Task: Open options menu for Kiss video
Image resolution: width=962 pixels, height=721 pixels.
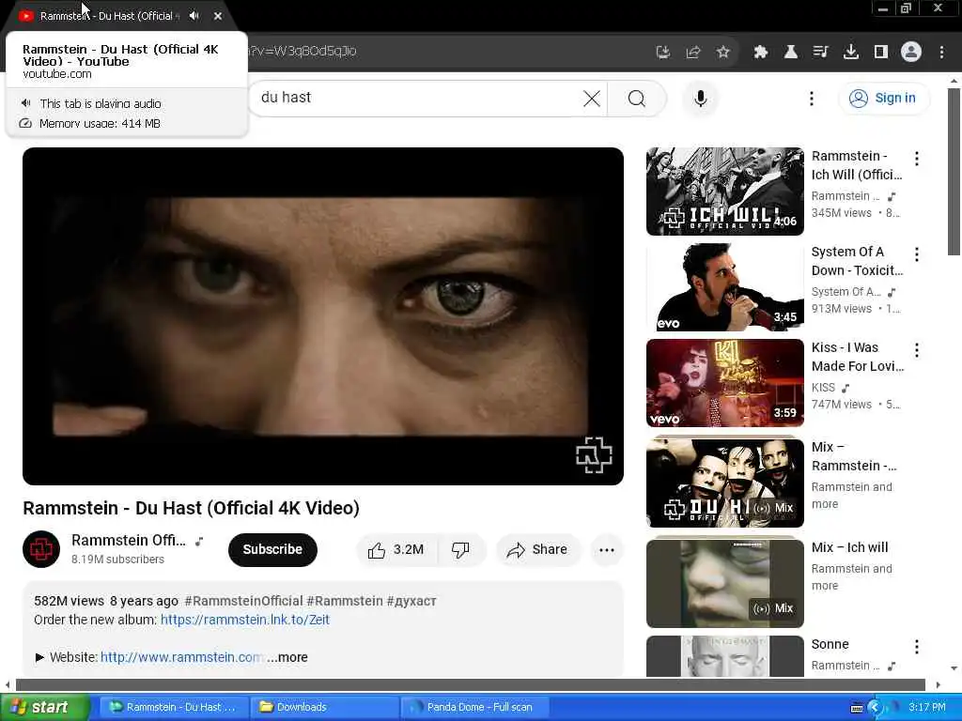Action: pos(917,350)
